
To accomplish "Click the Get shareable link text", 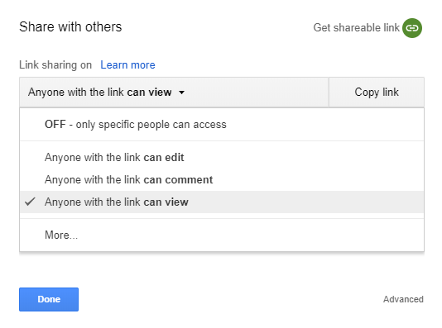I will pyautogui.click(x=356, y=28).
